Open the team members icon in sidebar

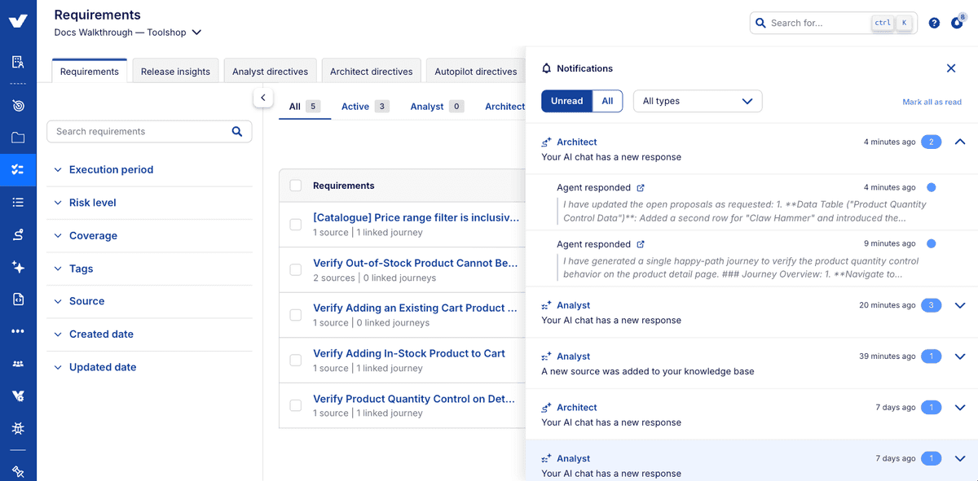tap(18, 364)
